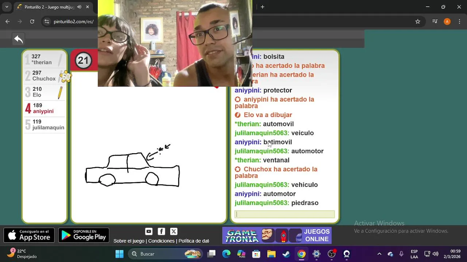Open Microsoft Store on the taskbar

click(256, 254)
